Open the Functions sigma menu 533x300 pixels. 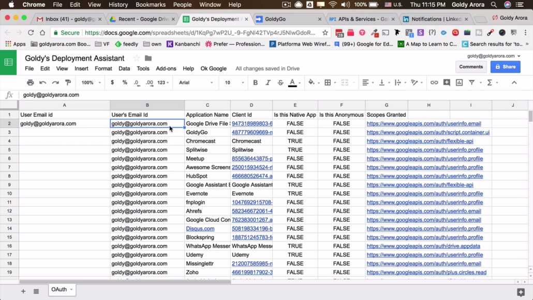pos(490,82)
